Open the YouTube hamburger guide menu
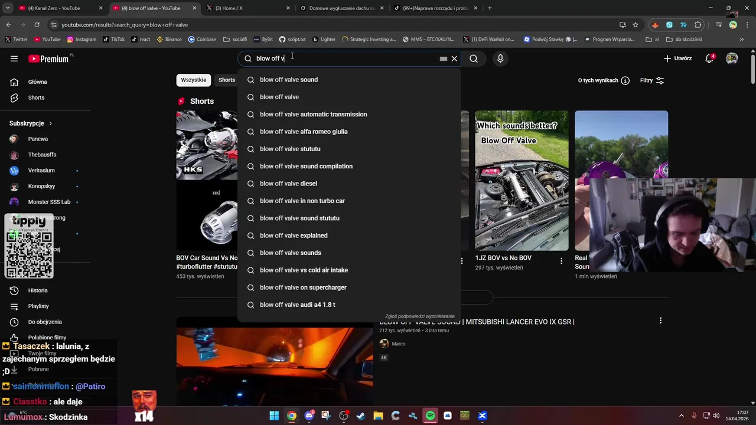 [14, 58]
